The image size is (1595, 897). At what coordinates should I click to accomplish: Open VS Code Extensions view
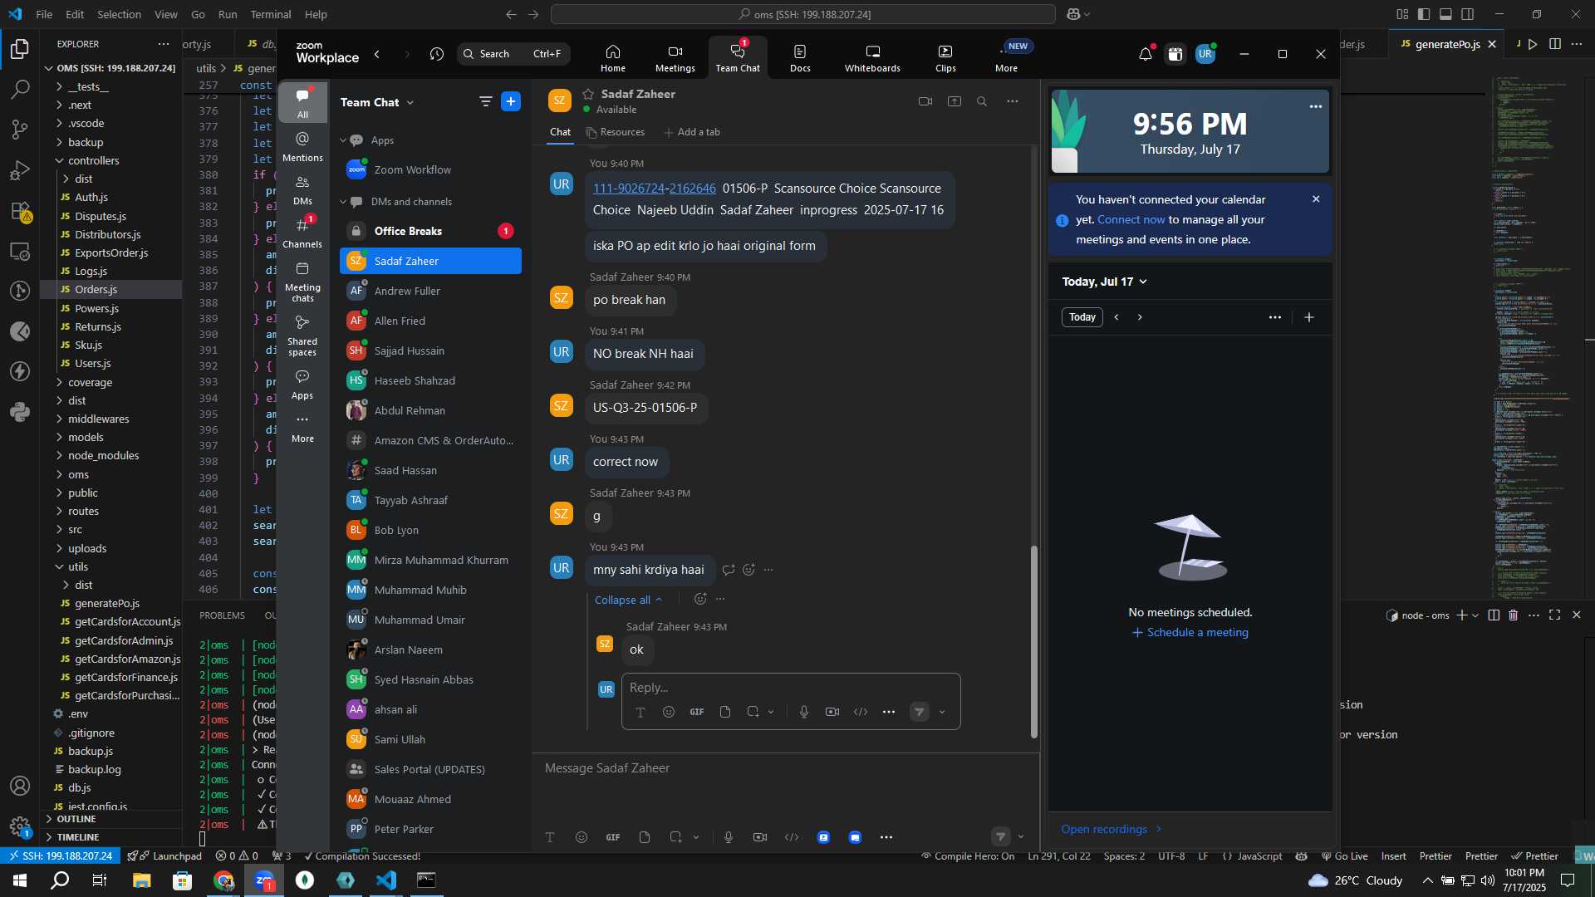click(20, 211)
